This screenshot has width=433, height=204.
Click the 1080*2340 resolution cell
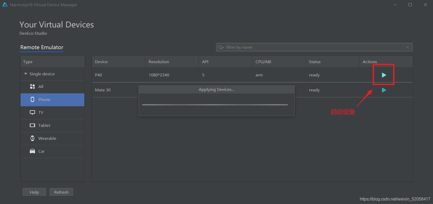(x=159, y=75)
